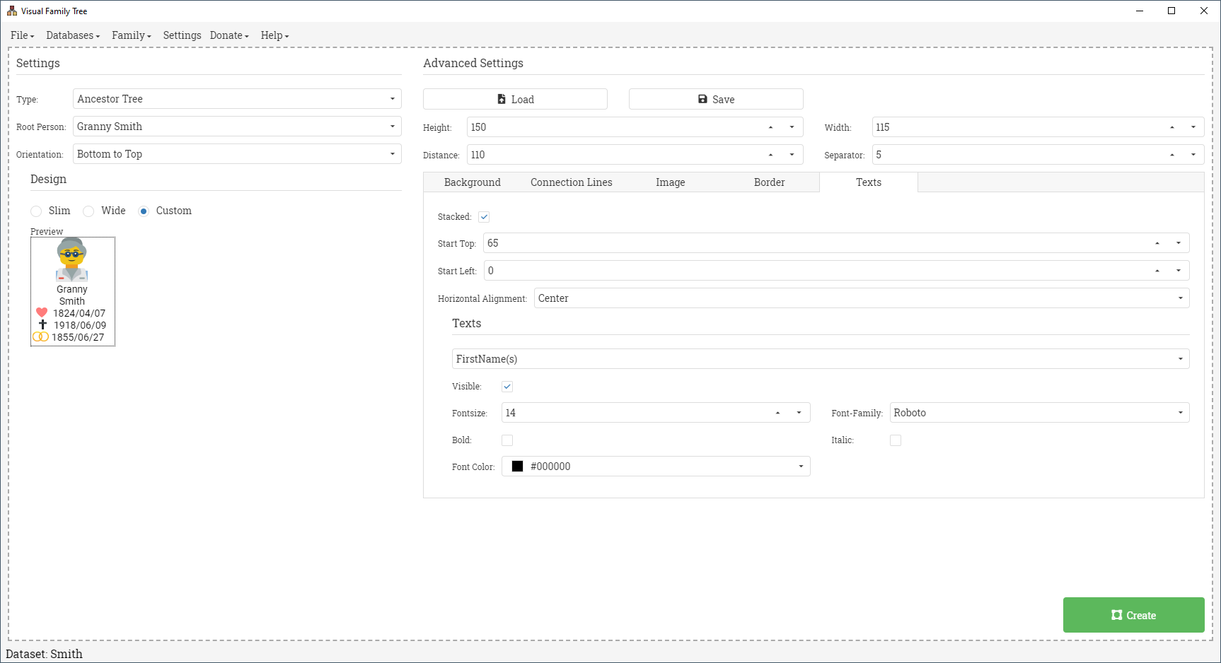
Task: Click the Visual Family Tree app icon
Action: [x=11, y=11]
